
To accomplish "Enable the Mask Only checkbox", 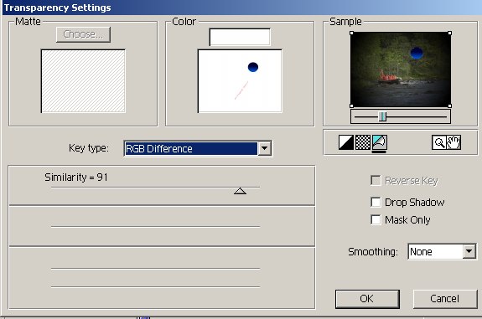I will [x=376, y=220].
